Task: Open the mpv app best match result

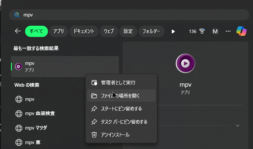Action: click(x=65, y=67)
